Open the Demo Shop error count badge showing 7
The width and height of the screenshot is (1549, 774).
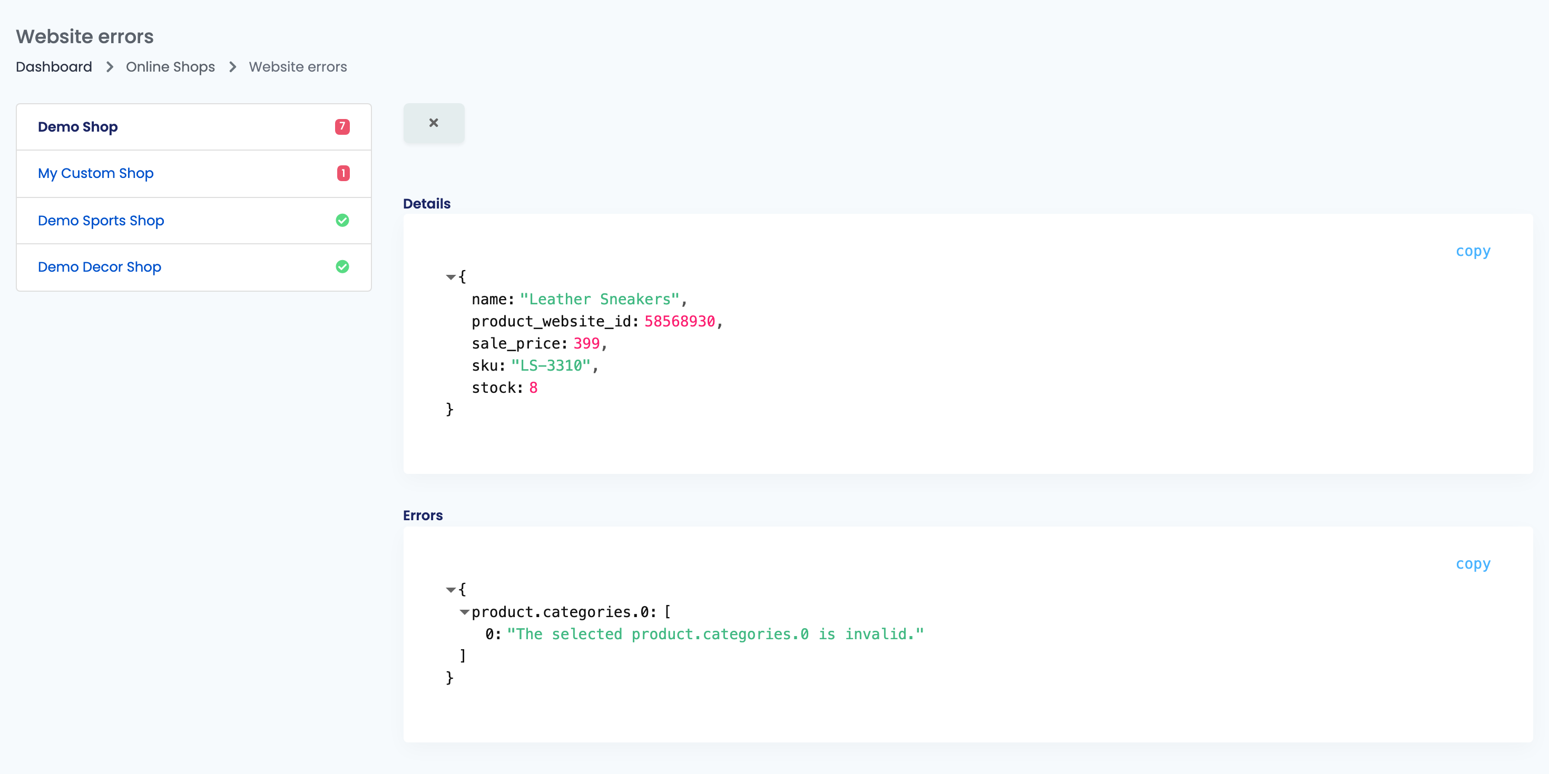pyautogui.click(x=342, y=127)
